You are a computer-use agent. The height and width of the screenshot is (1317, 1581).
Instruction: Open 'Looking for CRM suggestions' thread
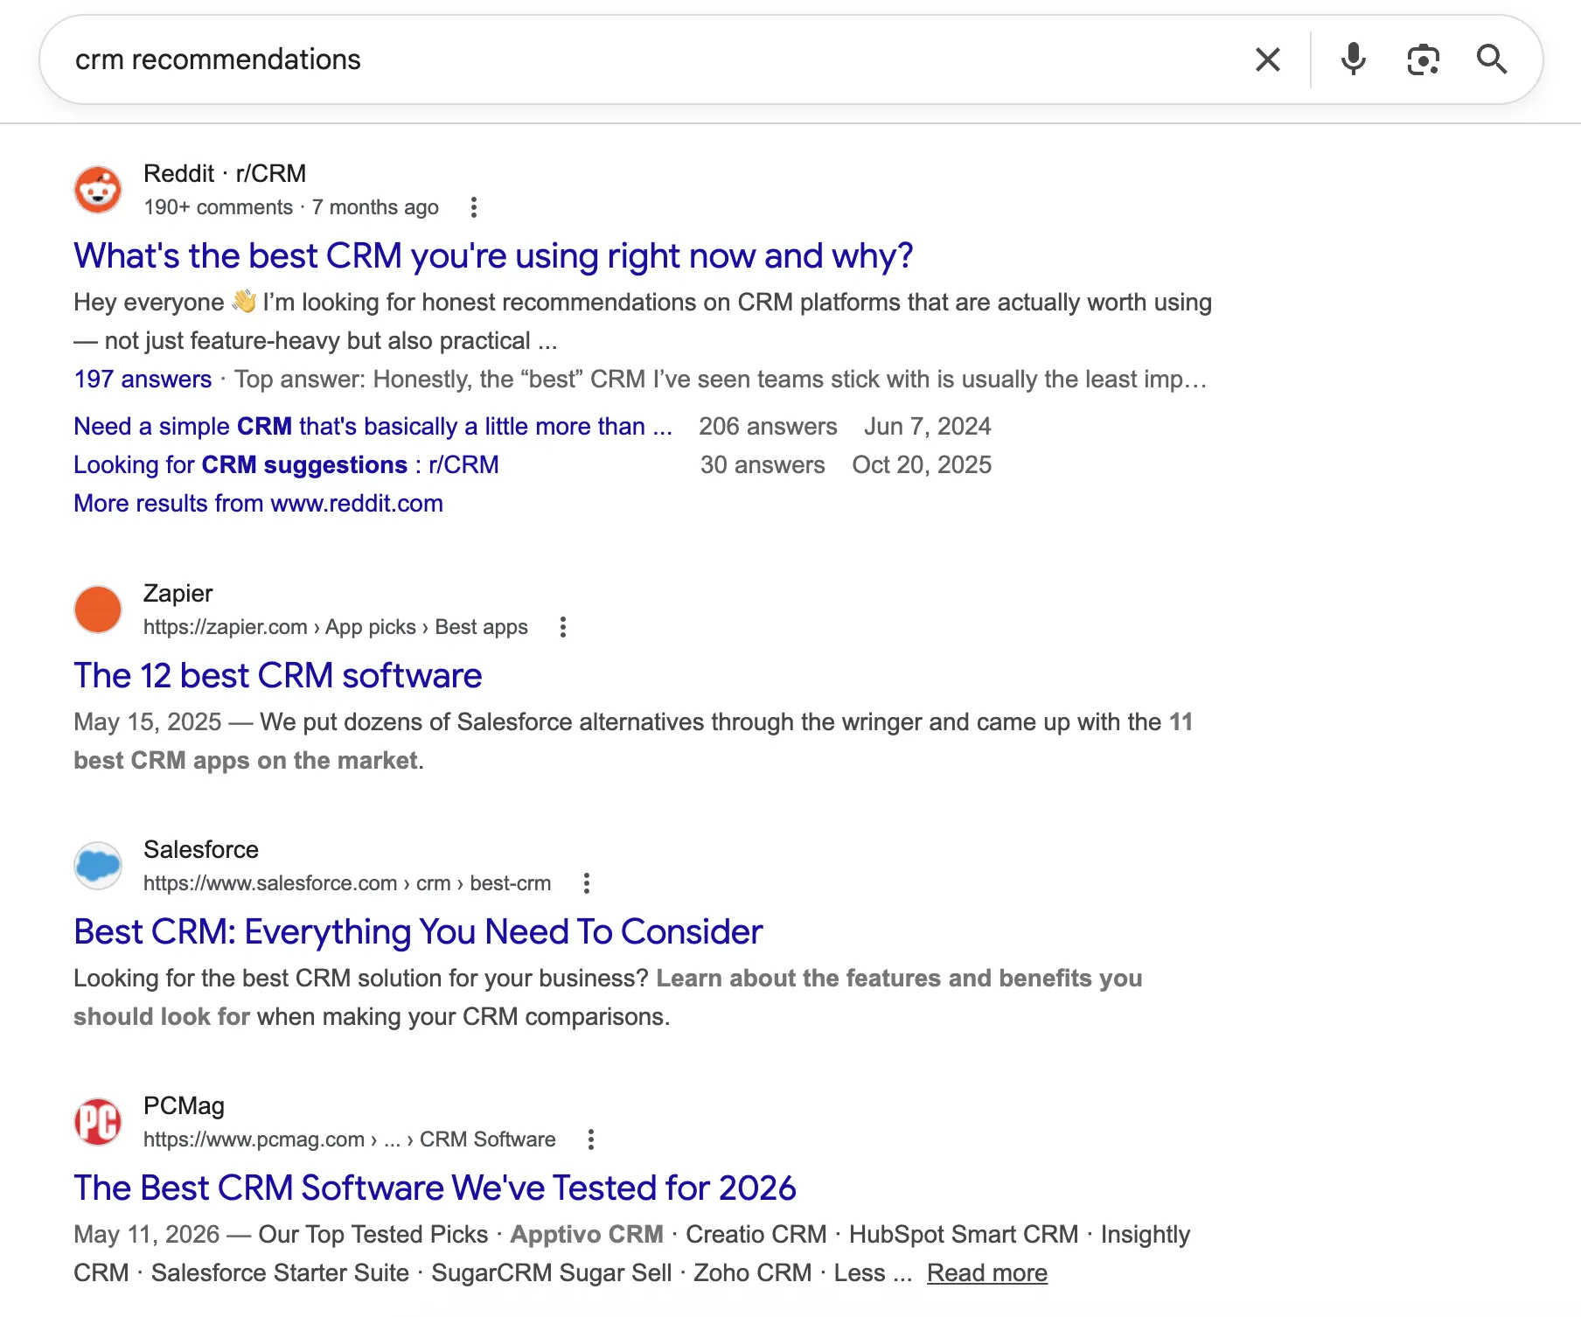pos(286,465)
